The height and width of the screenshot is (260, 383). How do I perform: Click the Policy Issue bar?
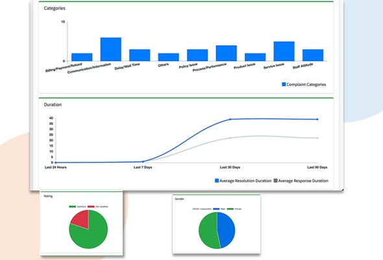(x=197, y=55)
